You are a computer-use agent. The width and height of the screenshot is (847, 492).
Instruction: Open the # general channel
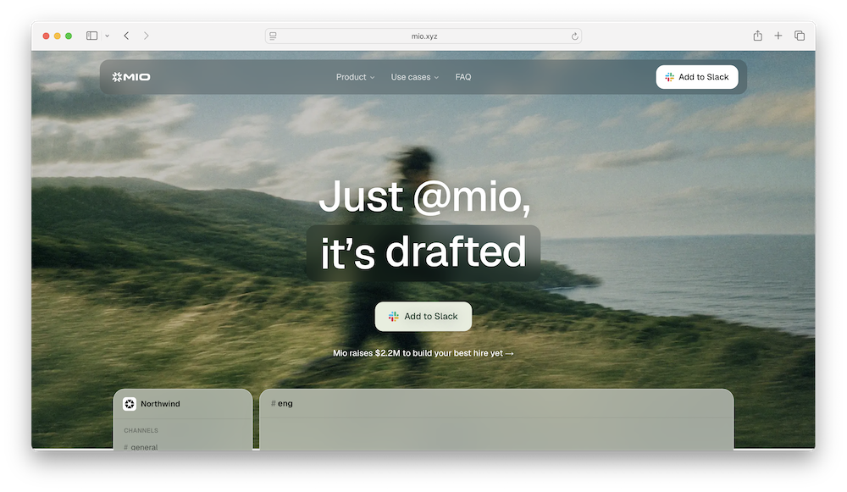(141, 447)
